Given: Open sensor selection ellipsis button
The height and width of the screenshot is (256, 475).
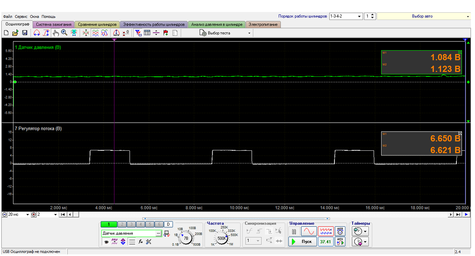Looking at the screenshot, I should (x=158, y=233).
